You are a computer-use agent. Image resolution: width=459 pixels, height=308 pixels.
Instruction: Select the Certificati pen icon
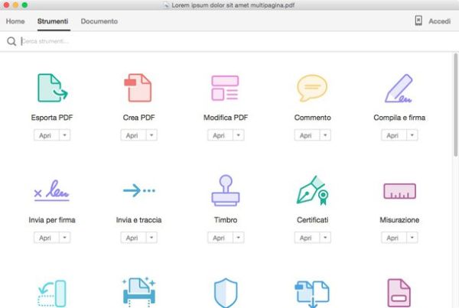coord(312,190)
